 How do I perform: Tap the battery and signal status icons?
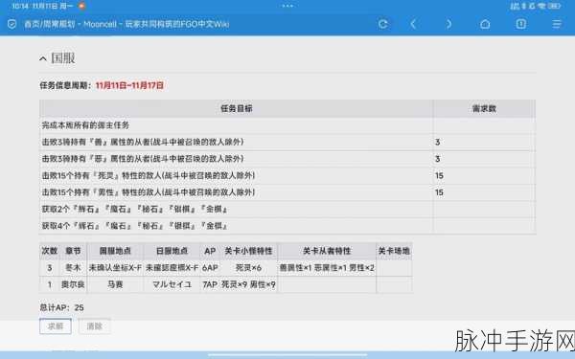coord(536,6)
